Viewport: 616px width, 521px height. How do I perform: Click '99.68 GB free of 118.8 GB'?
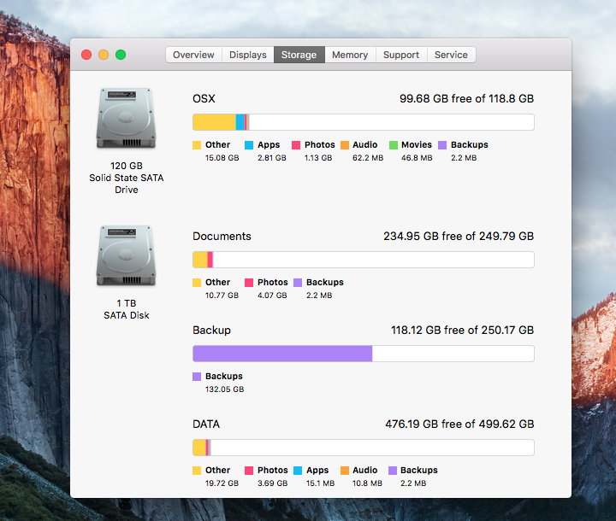467,98
